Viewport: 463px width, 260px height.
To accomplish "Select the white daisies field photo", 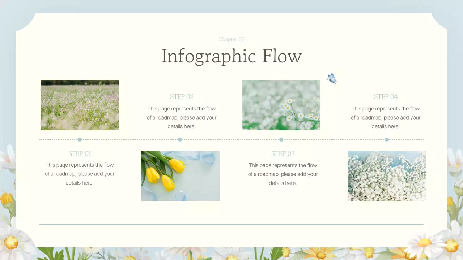I will click(x=281, y=105).
